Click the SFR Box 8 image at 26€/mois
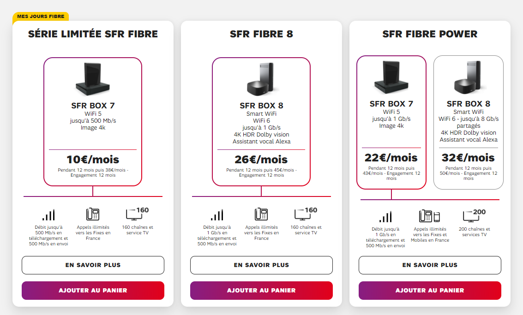Screen dimensions: 523x315 click(x=261, y=78)
